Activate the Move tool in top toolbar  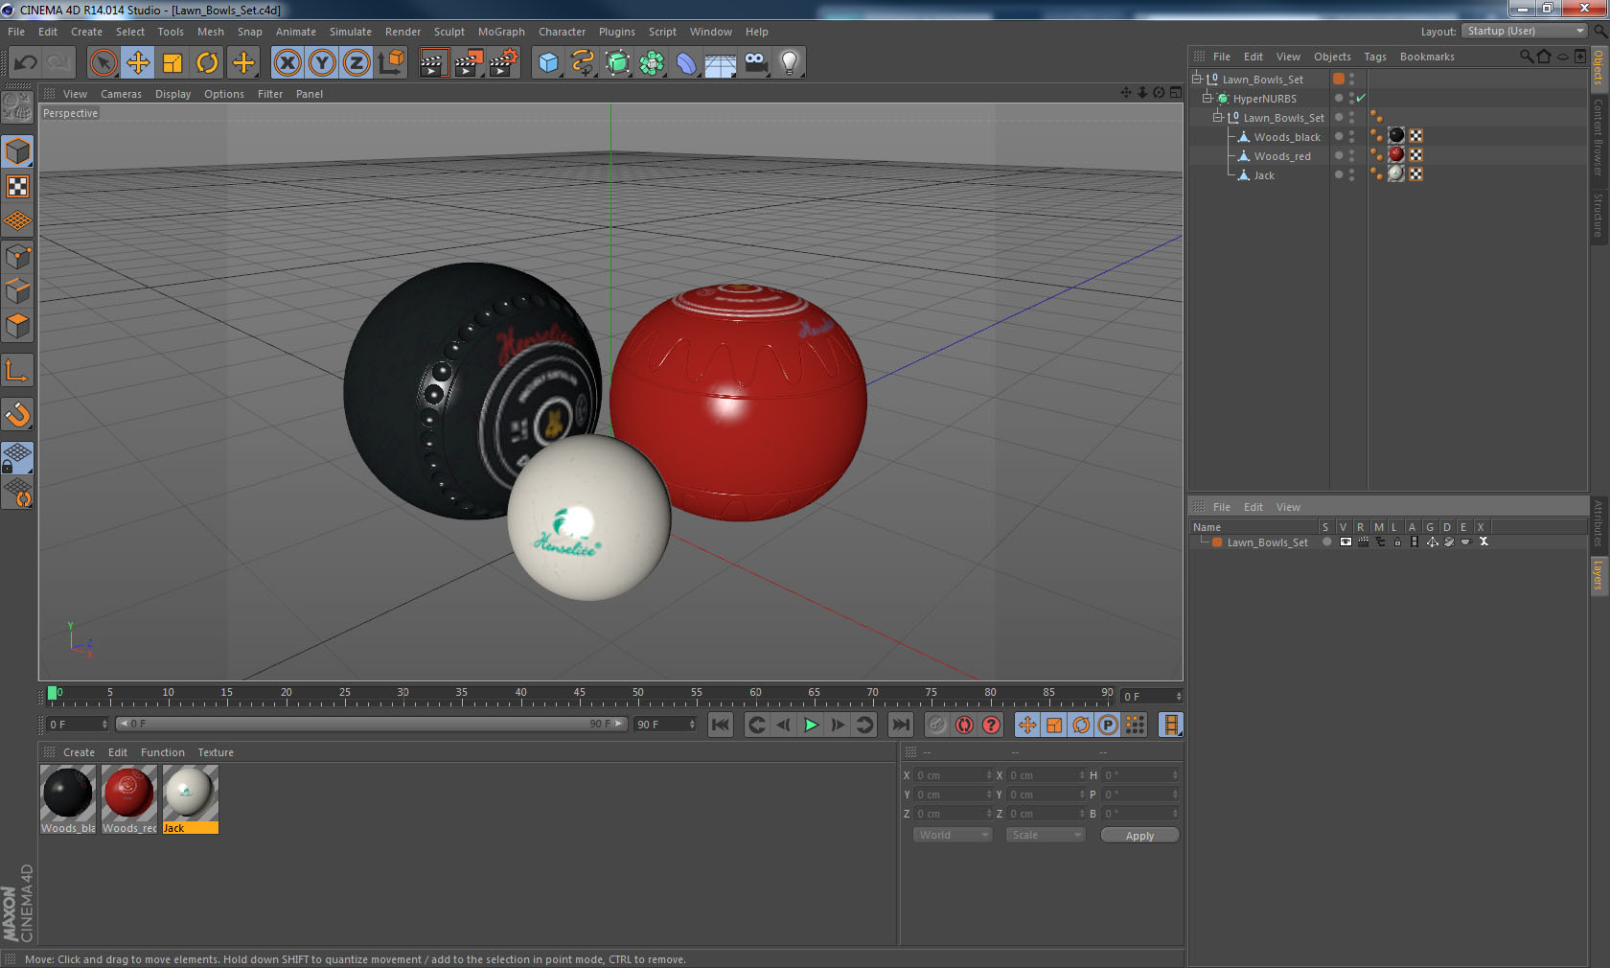click(138, 63)
